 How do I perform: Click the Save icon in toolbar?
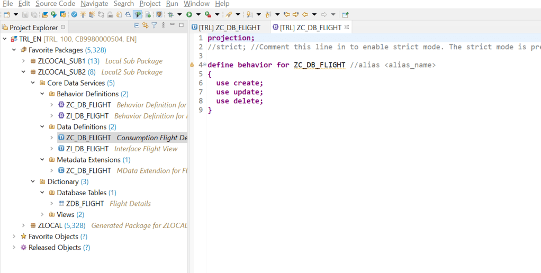pos(25,14)
